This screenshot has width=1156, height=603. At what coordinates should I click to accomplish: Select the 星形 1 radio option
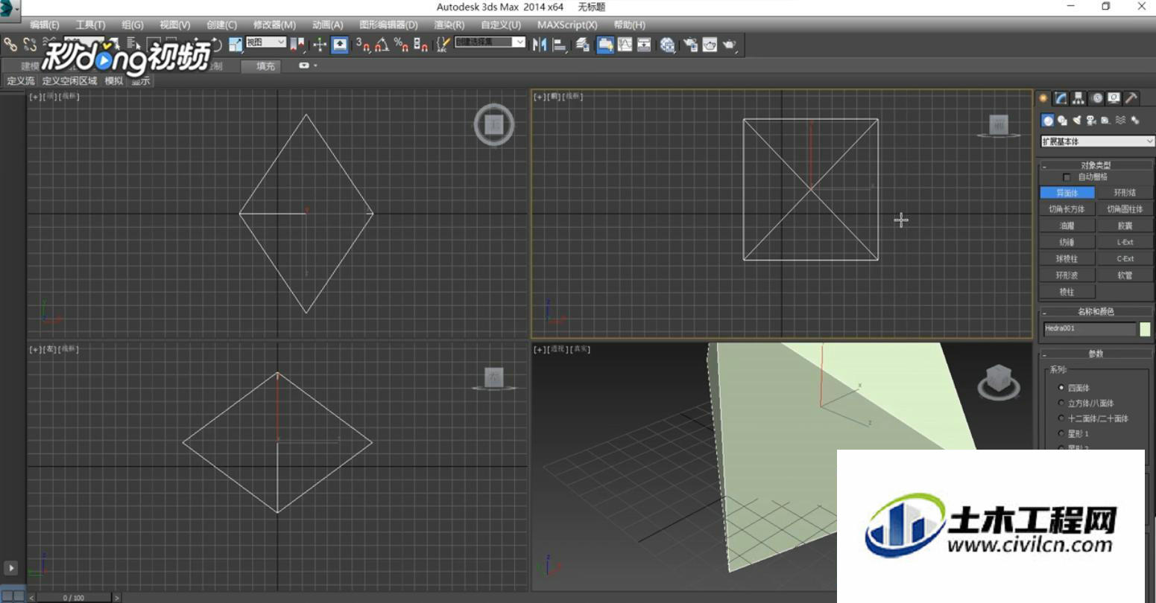(x=1061, y=433)
